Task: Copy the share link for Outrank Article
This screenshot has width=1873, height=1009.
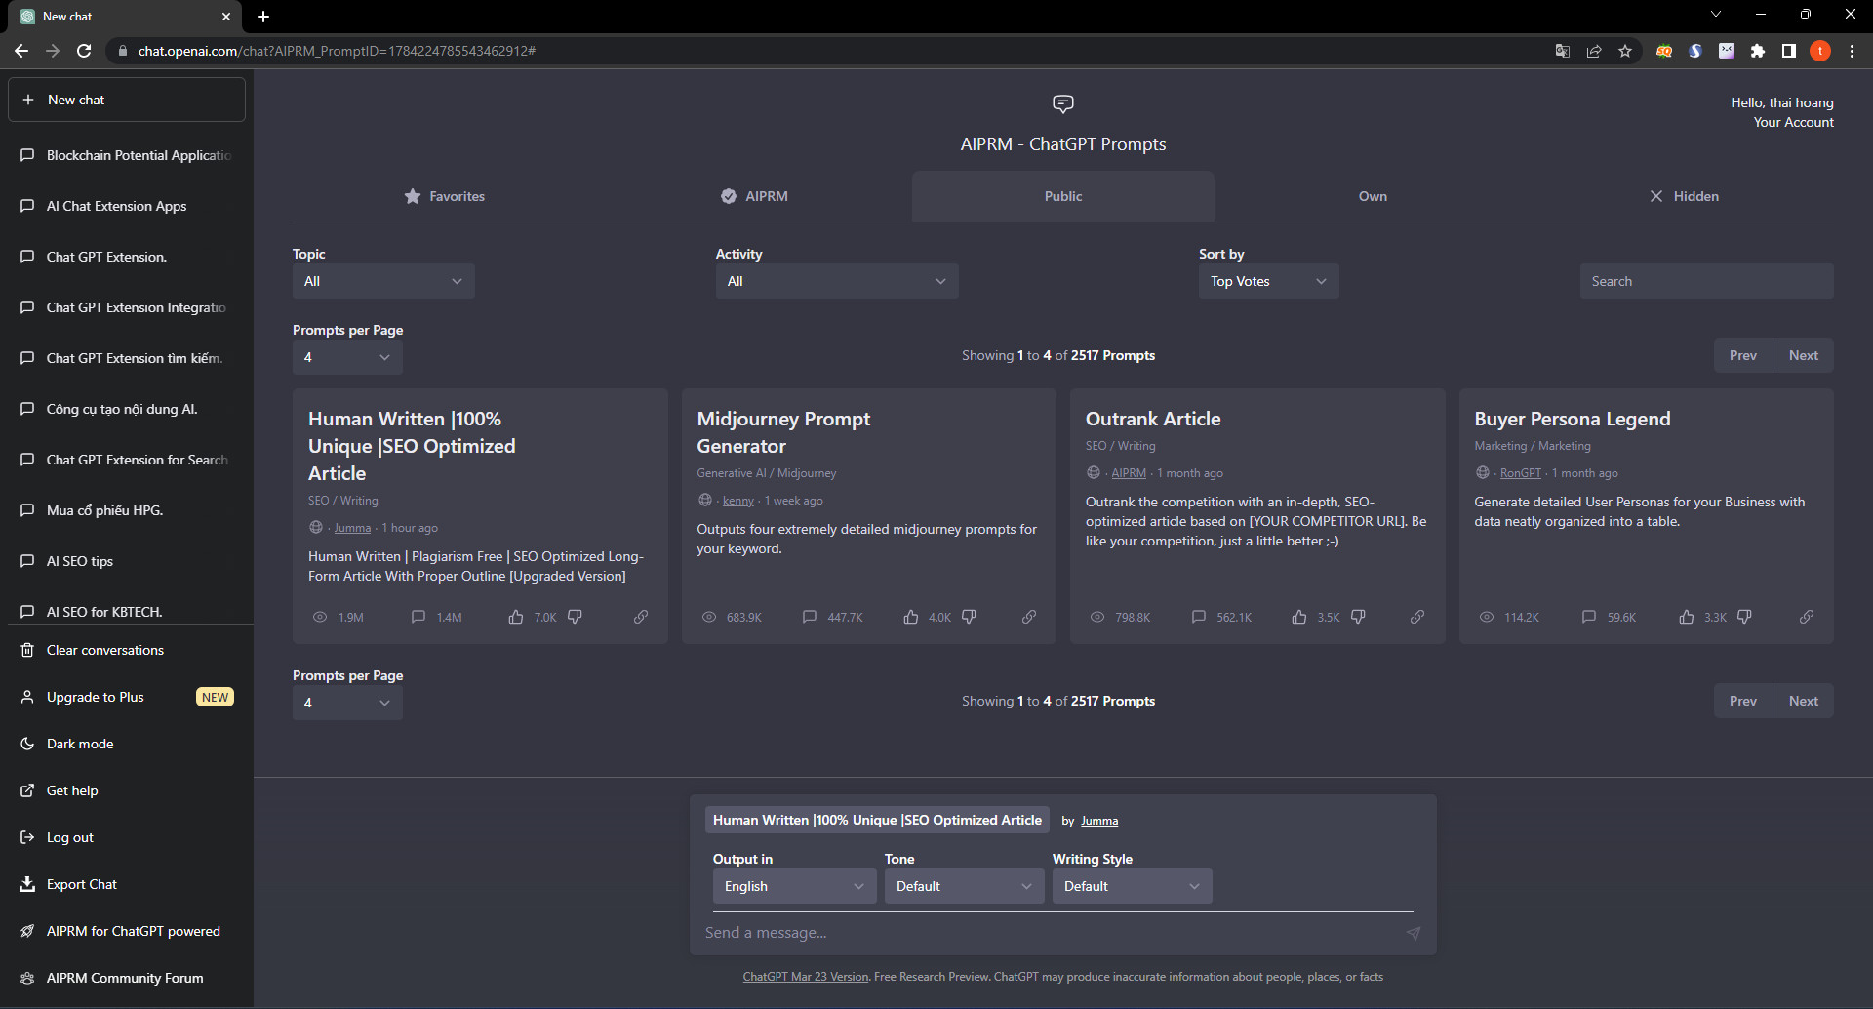Action: pyautogui.click(x=1417, y=616)
